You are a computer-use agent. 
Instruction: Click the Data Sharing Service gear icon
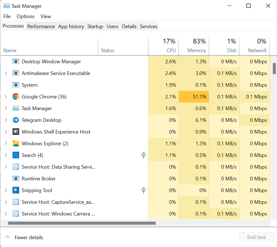click(x=16, y=167)
